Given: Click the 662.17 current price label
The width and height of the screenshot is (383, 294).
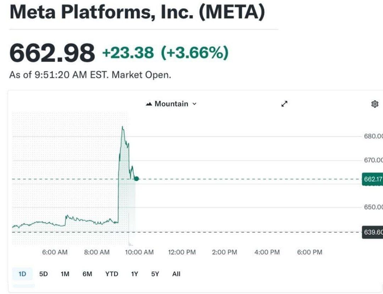Looking at the screenshot, I should (x=373, y=179).
